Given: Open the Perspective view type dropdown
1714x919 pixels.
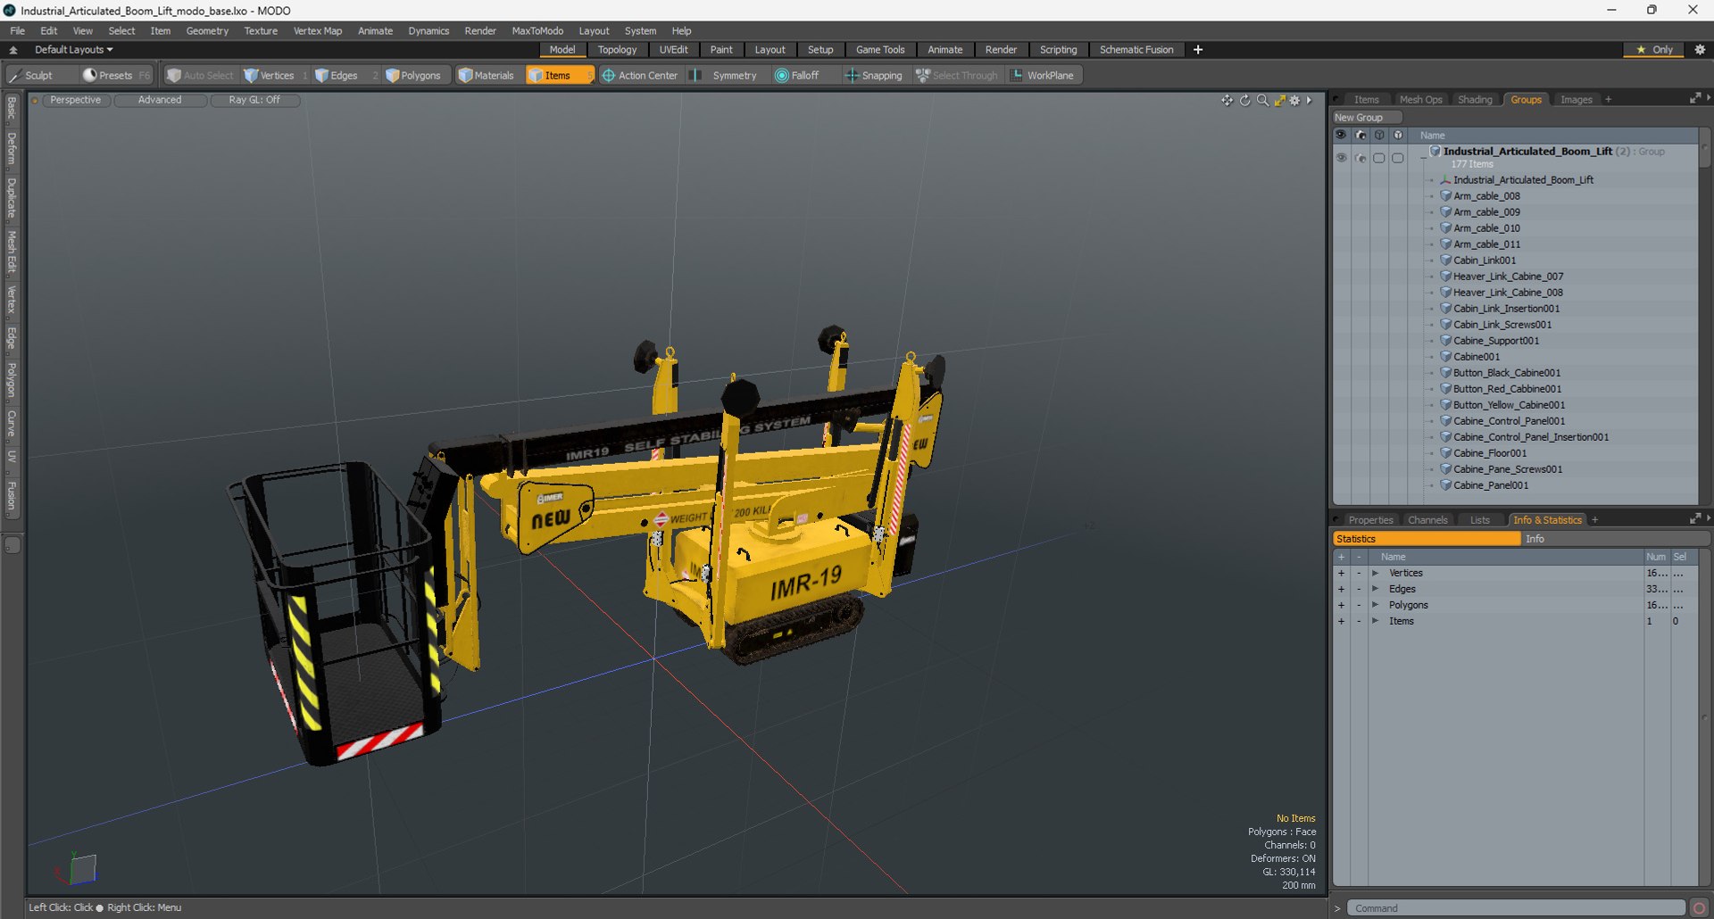Looking at the screenshot, I should tap(75, 100).
